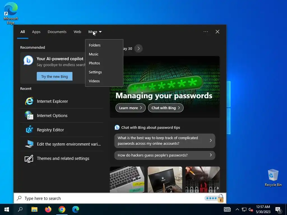
Task: Click the password lock icon in search box
Action: coord(220,198)
